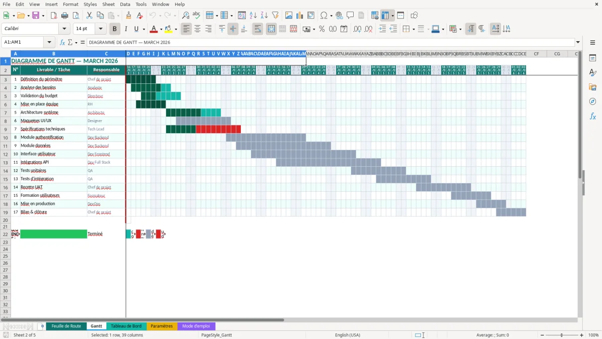Viewport: 602px width, 339px height.
Task: Click the AutoFilter funnel icon
Action: click(275, 16)
